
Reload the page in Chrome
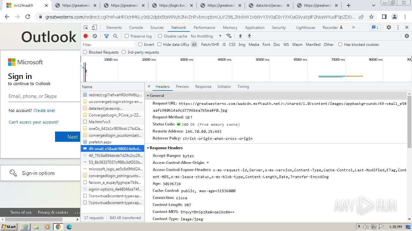28,17
